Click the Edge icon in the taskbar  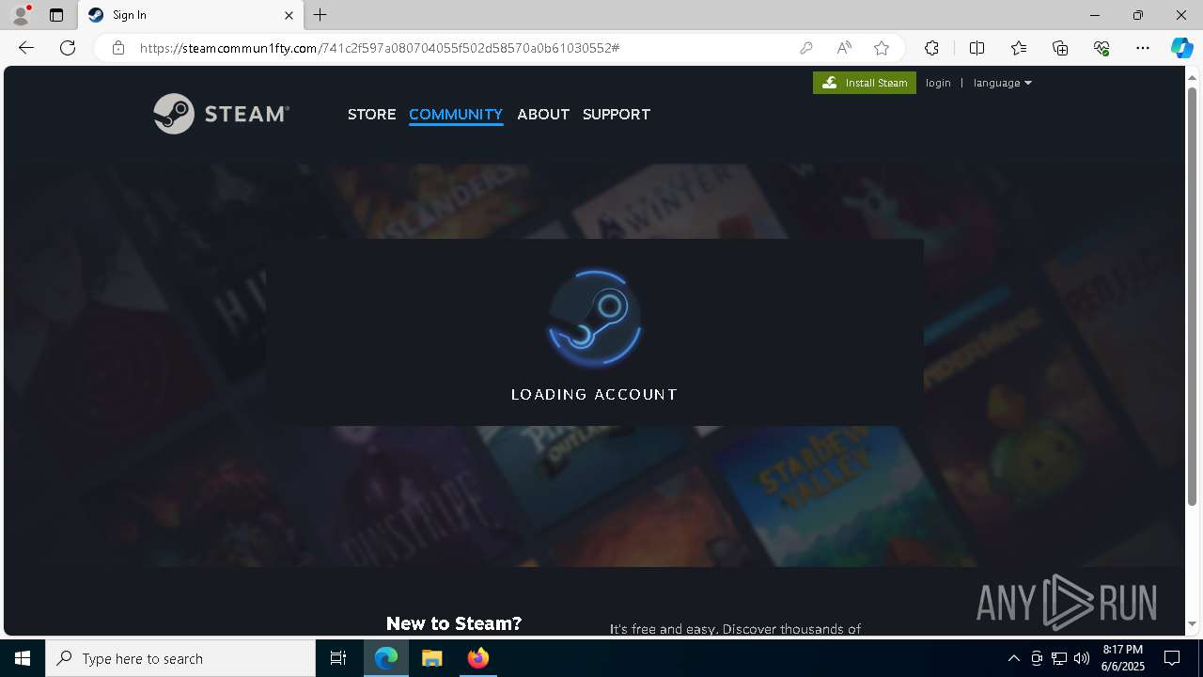386,658
